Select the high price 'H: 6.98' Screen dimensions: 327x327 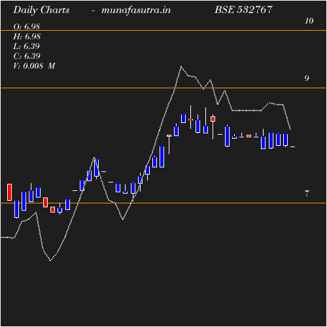coord(27,37)
